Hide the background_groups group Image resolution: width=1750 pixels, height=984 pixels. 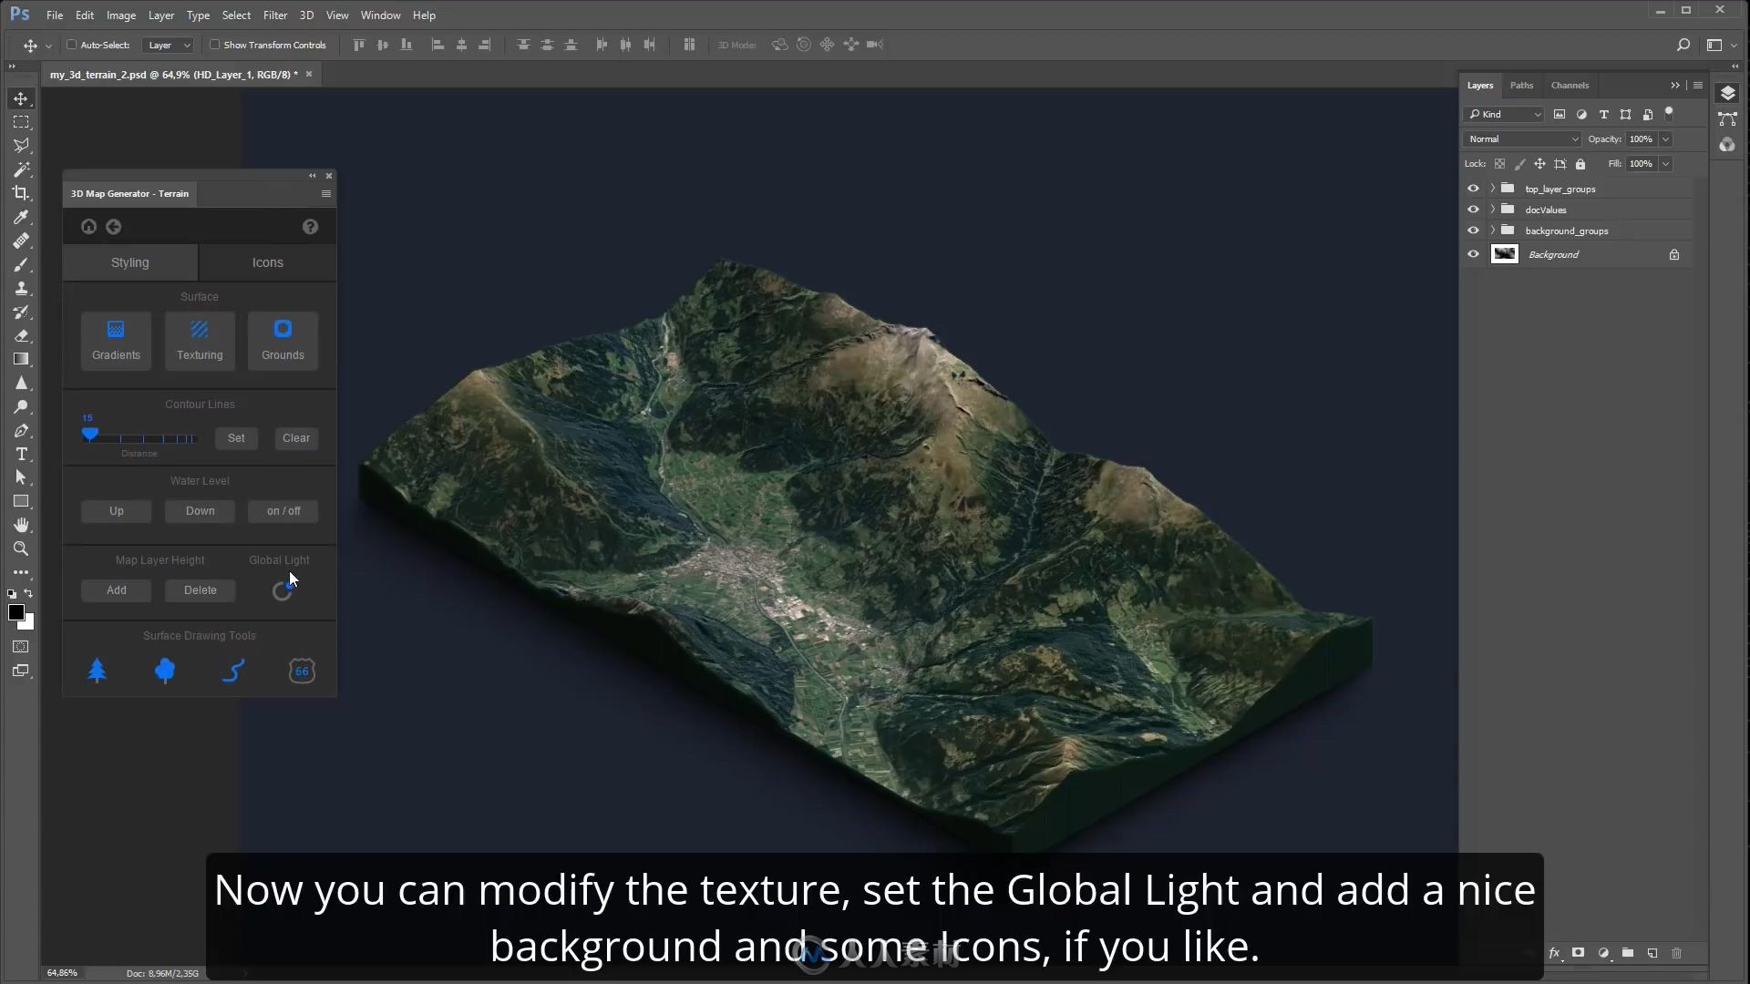click(x=1473, y=231)
